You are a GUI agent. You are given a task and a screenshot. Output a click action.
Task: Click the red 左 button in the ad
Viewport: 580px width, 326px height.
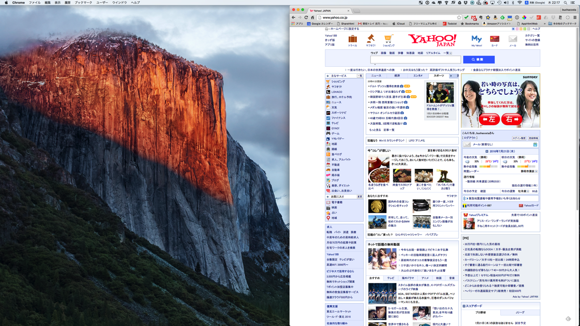[x=489, y=119]
